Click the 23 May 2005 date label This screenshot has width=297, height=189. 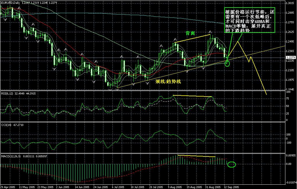pos(46,187)
